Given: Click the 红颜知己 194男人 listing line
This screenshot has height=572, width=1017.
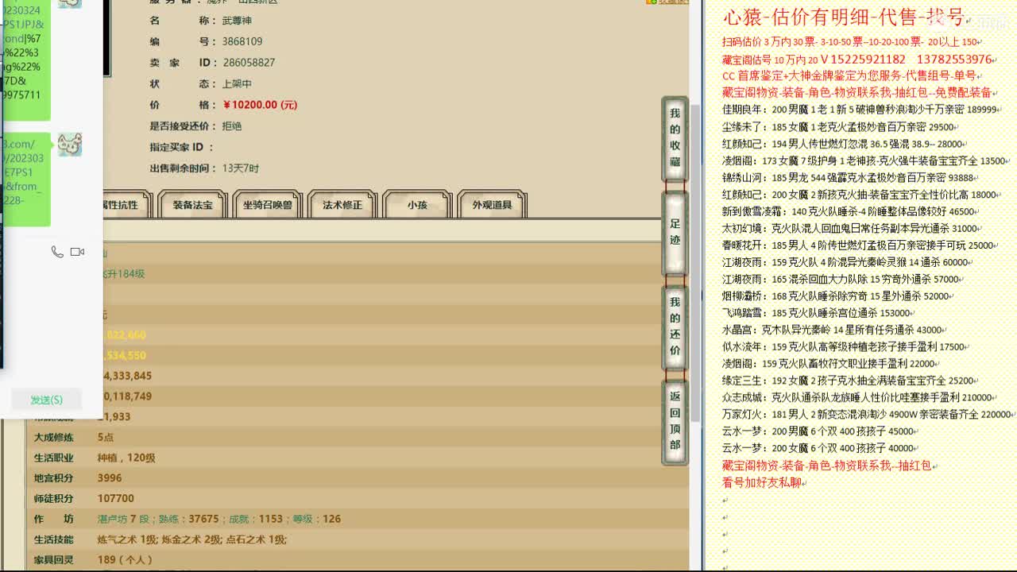Looking at the screenshot, I should pyautogui.click(x=842, y=144).
